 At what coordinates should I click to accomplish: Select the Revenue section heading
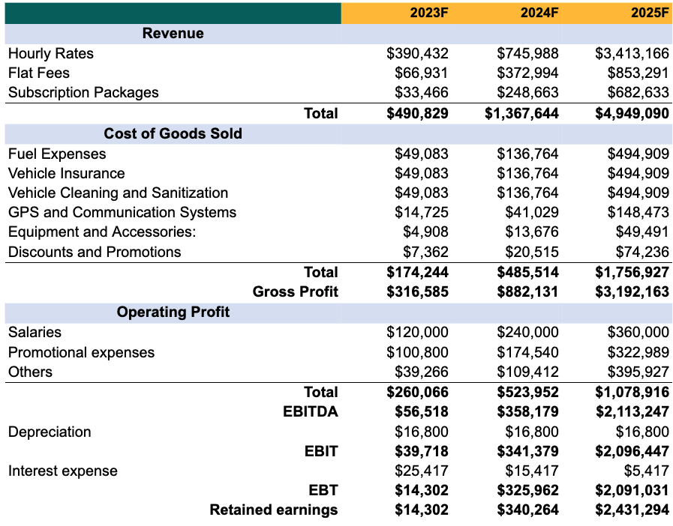[x=173, y=34]
